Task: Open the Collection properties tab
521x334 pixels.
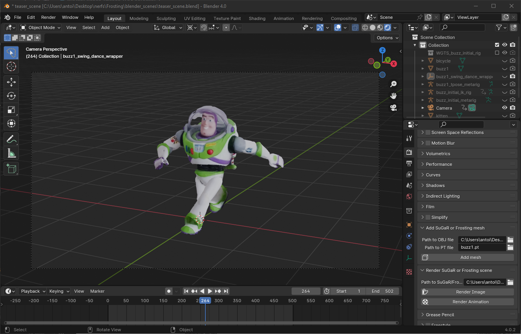Action: [x=409, y=211]
